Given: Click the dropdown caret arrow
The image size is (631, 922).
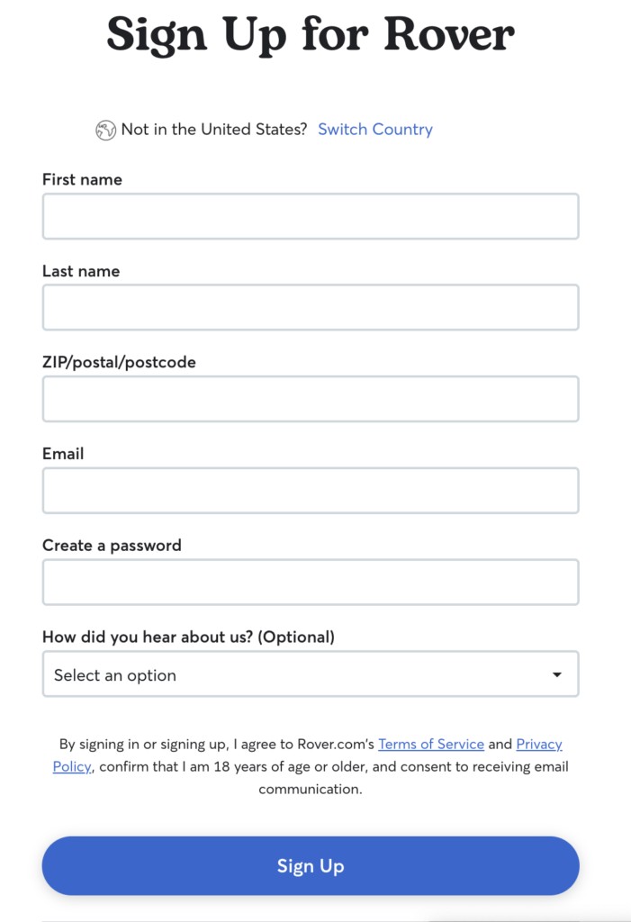Looking at the screenshot, I should pyautogui.click(x=557, y=674).
